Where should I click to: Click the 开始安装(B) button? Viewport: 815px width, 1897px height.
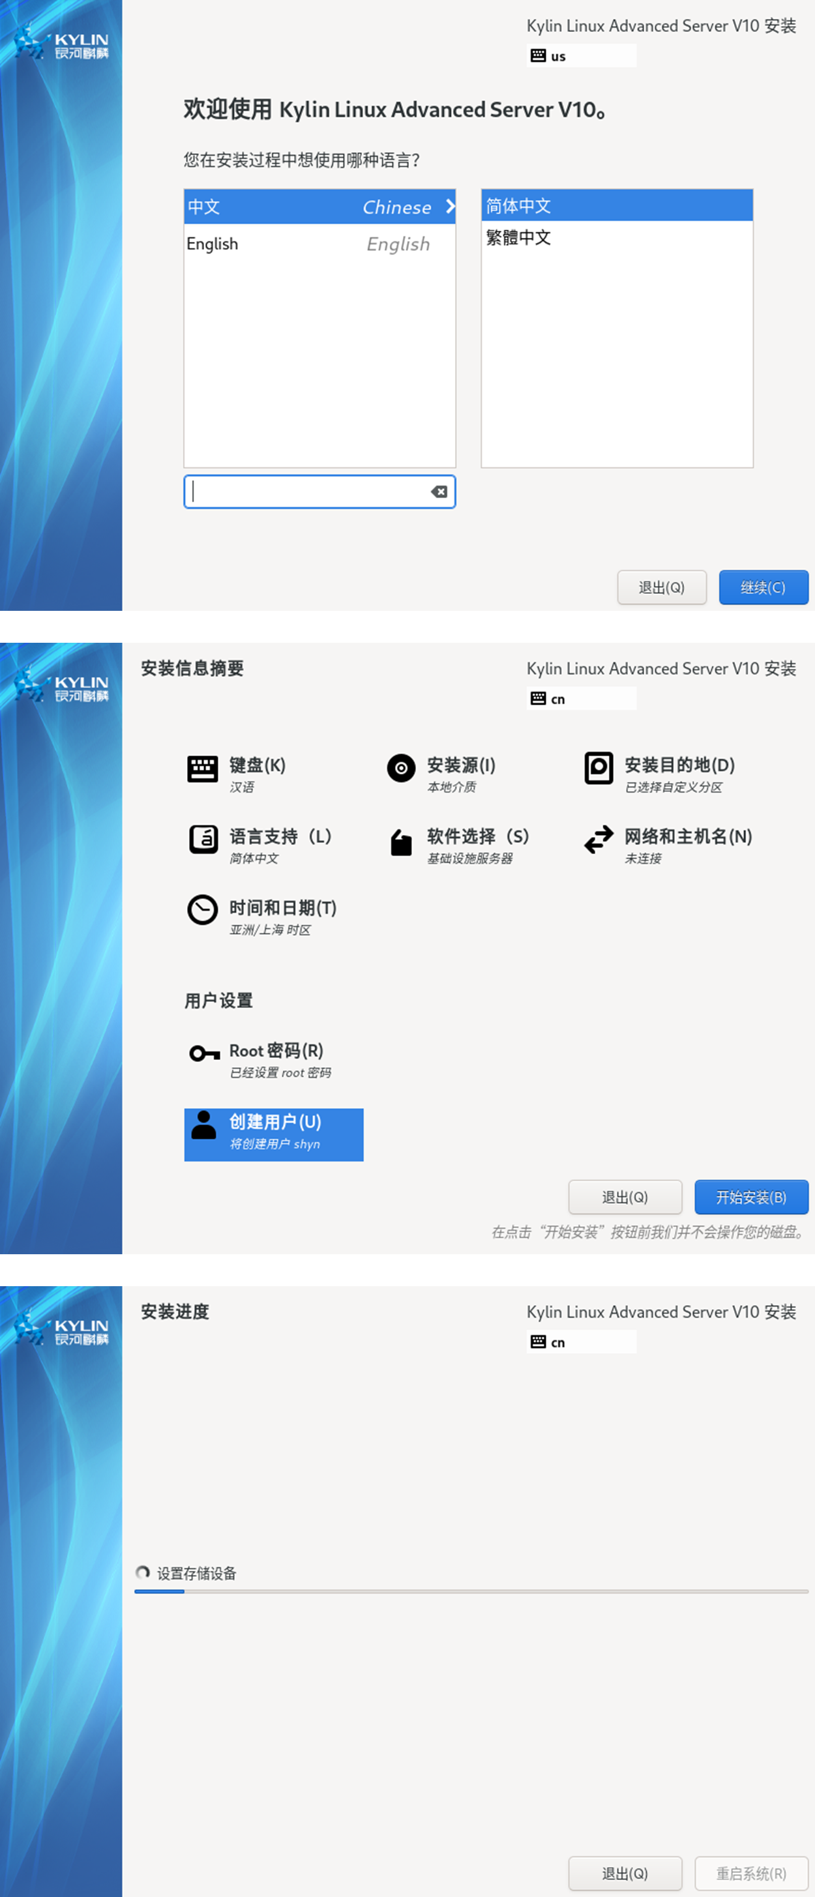[752, 1197]
